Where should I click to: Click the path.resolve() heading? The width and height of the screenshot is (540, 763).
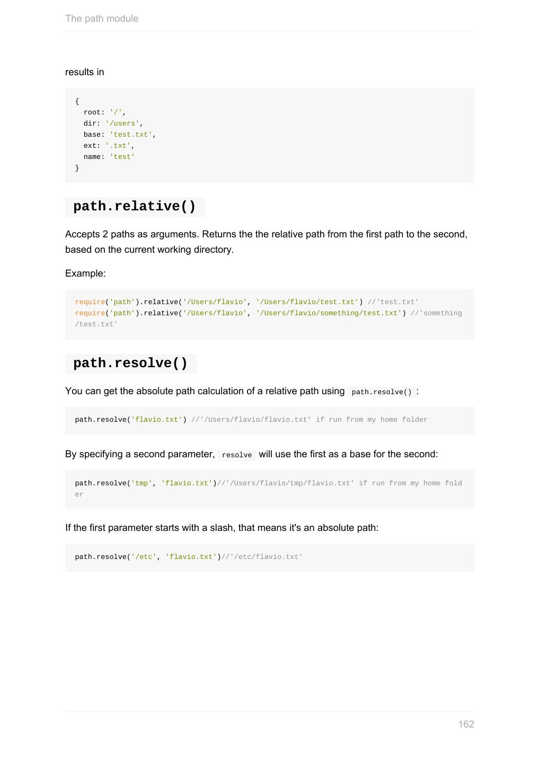(130, 363)
